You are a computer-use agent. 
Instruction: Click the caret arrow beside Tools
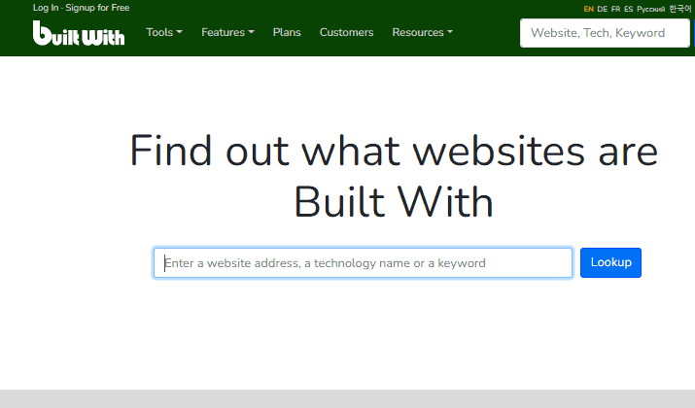(179, 32)
